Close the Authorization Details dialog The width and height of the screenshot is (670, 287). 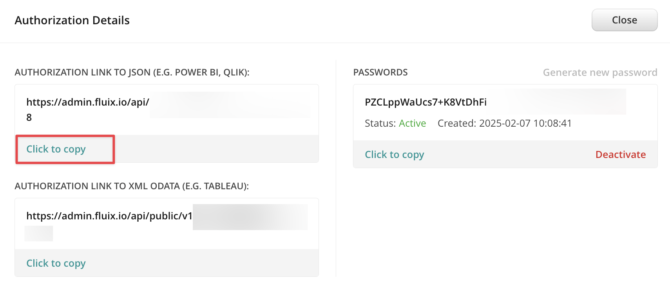click(x=624, y=20)
